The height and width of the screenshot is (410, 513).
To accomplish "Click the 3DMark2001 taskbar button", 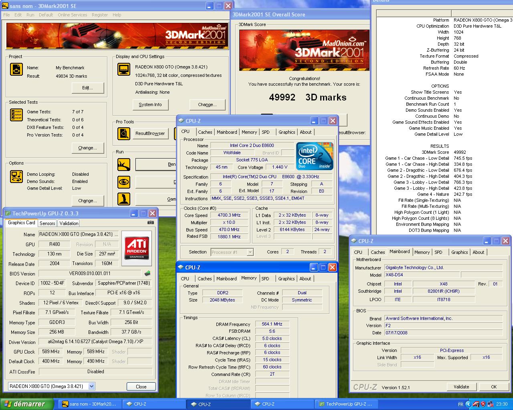I will pyautogui.click(x=89, y=404).
